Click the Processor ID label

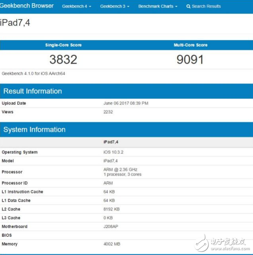[15, 183]
